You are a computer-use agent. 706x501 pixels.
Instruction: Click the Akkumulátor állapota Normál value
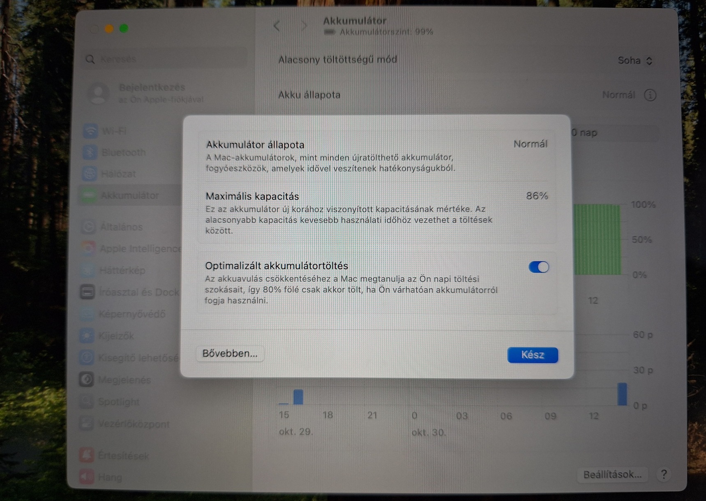[531, 144]
